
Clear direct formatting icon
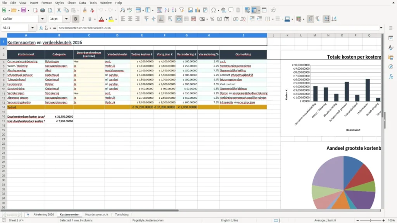coord(92,10)
